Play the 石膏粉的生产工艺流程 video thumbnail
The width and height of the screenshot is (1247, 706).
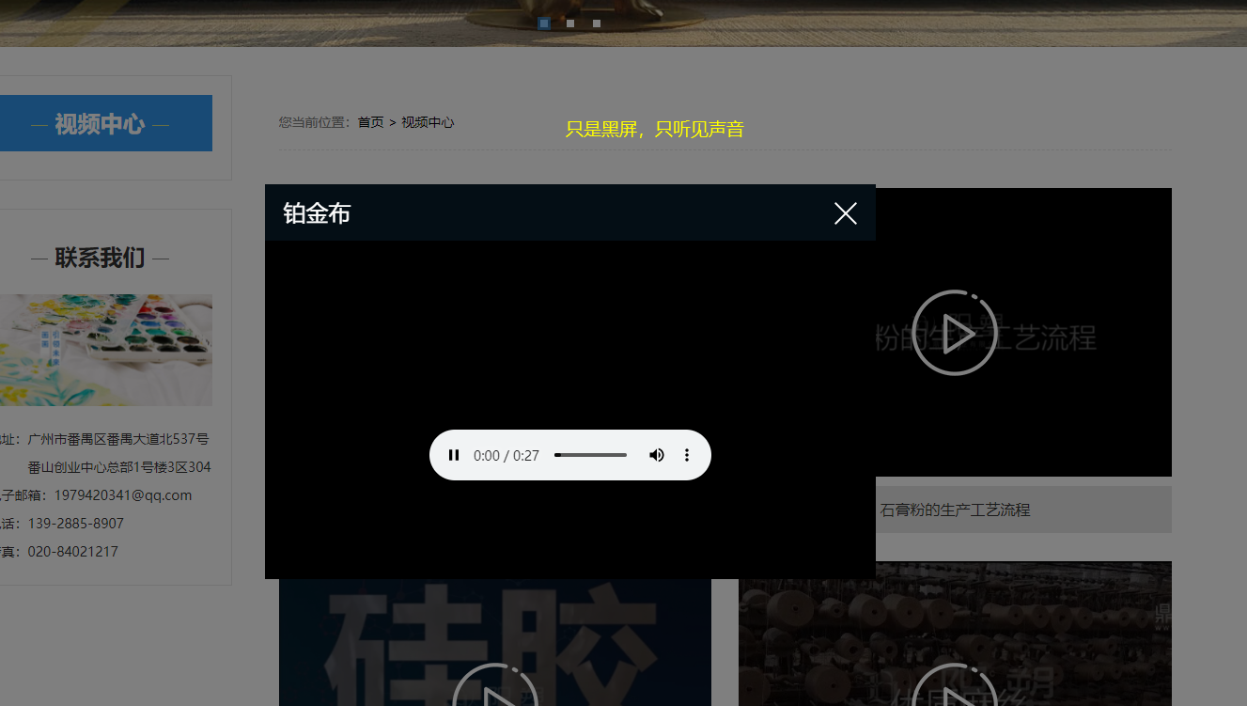coord(955,333)
